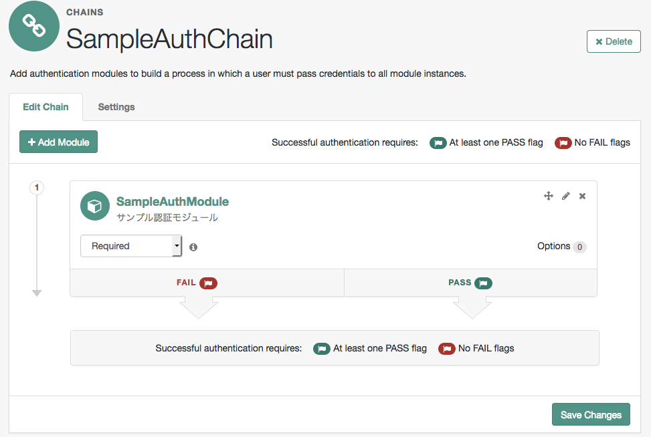Open the SampleAuthModule name link

coord(173,201)
